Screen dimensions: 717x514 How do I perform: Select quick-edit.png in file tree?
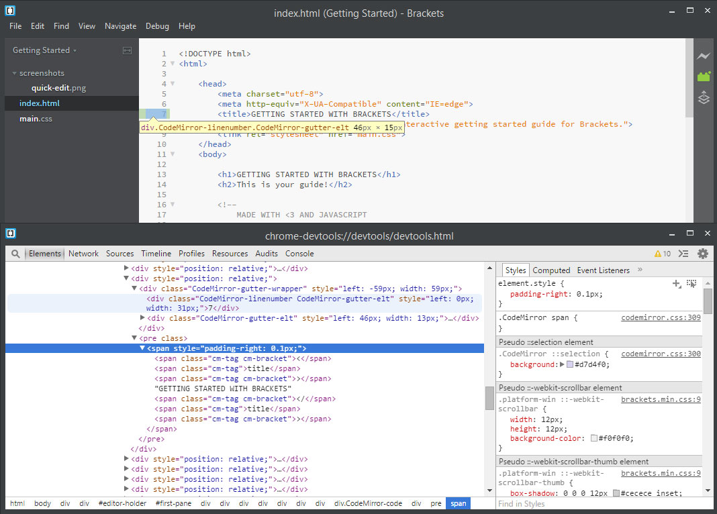[x=58, y=88]
